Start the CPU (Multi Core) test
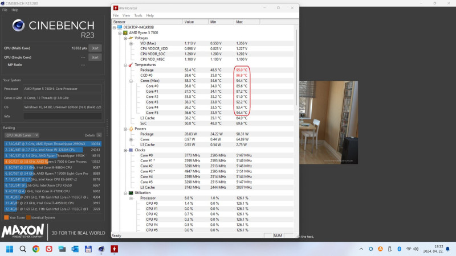Image resolution: width=456 pixels, height=256 pixels. point(95,48)
